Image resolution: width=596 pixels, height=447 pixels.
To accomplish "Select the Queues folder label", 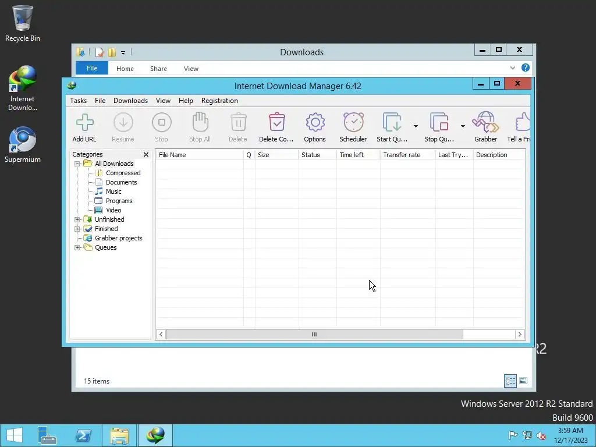I will 106,247.
